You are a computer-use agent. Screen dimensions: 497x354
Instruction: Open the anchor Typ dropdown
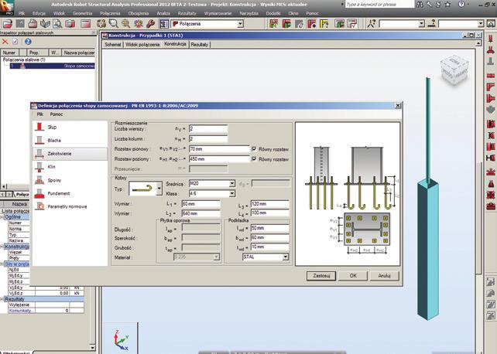pos(159,189)
